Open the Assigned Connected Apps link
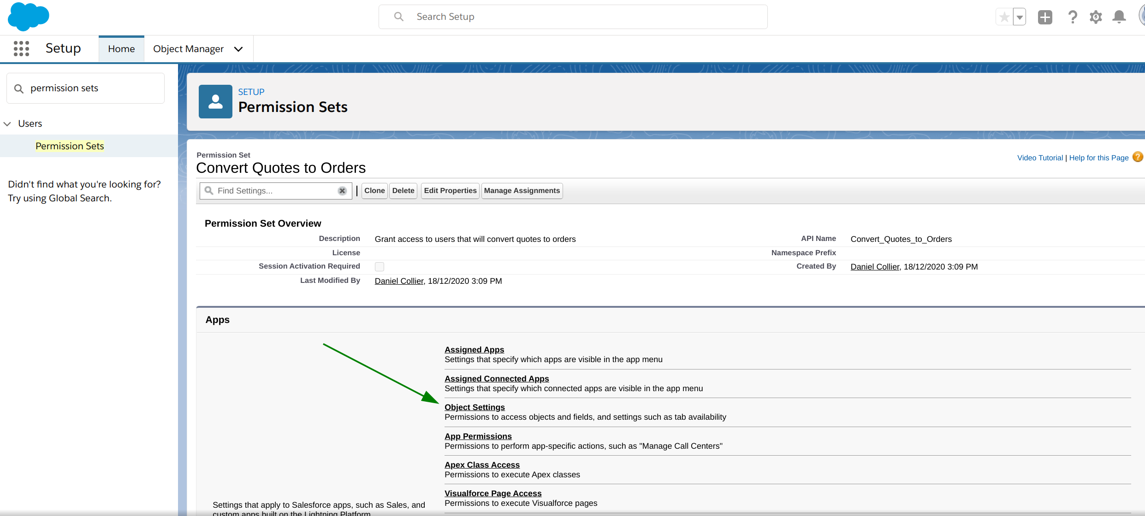Screen dimensions: 1145x516 [x=497, y=379]
